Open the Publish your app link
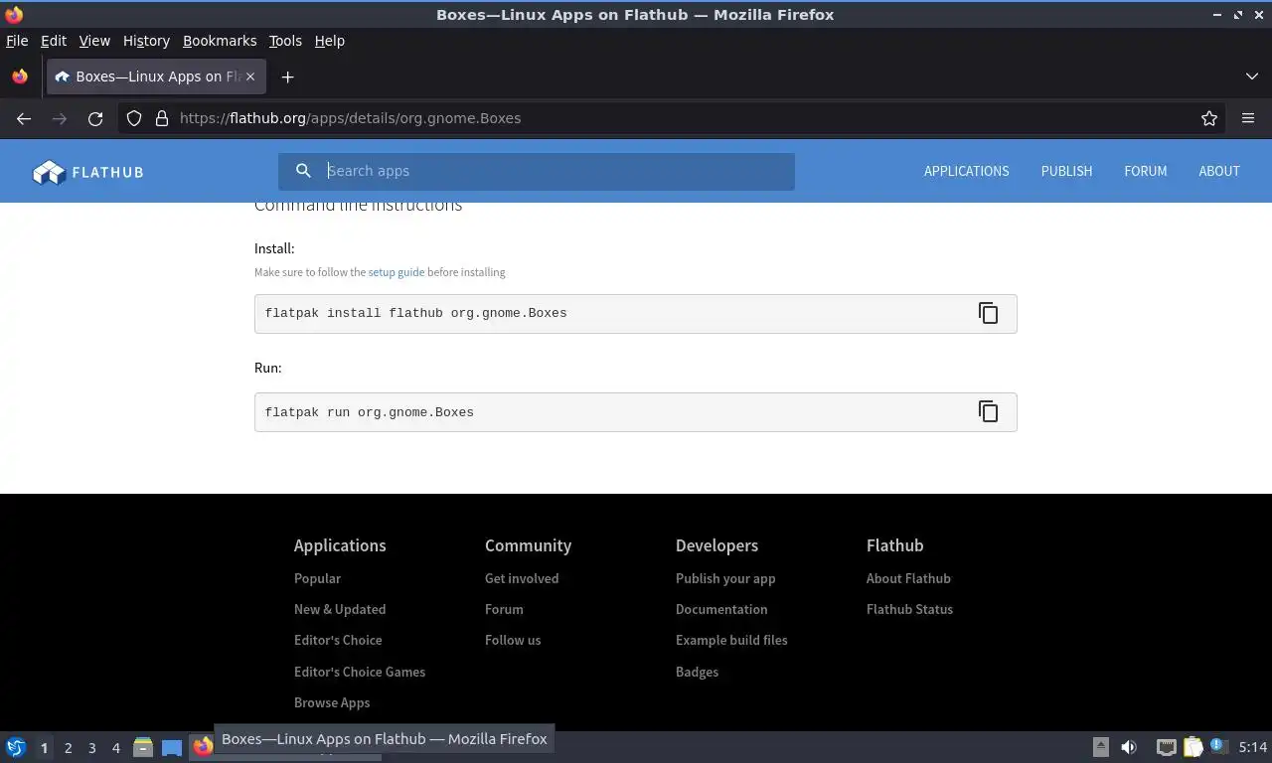This screenshot has width=1272, height=763. [725, 578]
